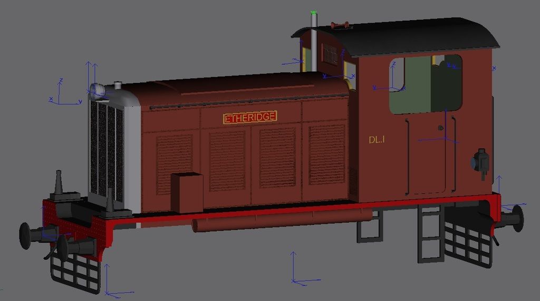
Task: Click the round handle on the cab door
Action: (440, 128)
